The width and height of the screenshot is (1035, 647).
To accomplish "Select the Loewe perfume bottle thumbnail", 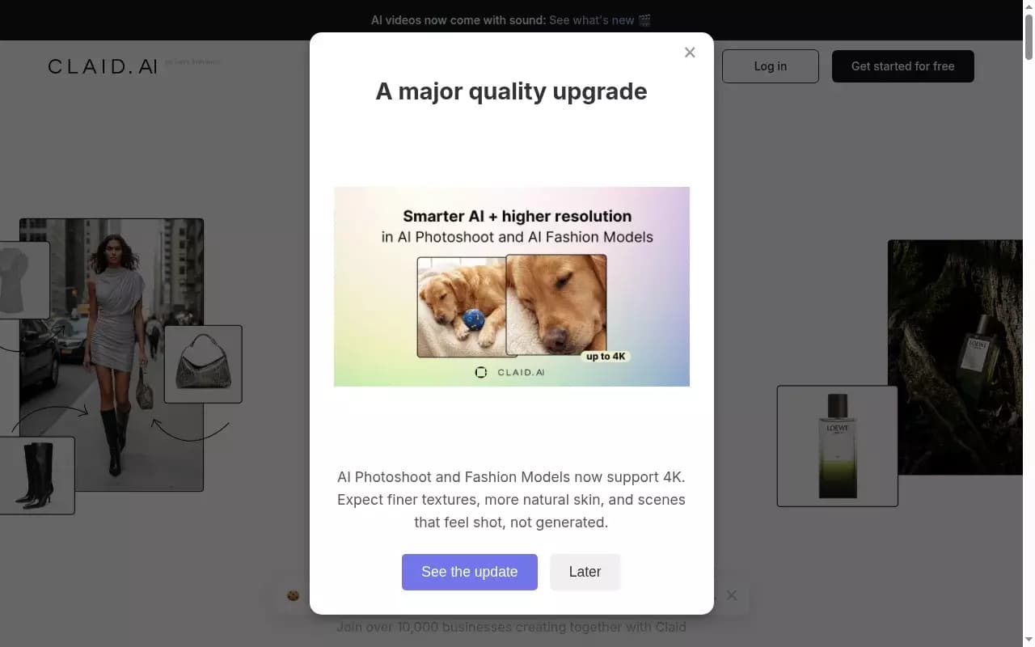I will point(838,446).
